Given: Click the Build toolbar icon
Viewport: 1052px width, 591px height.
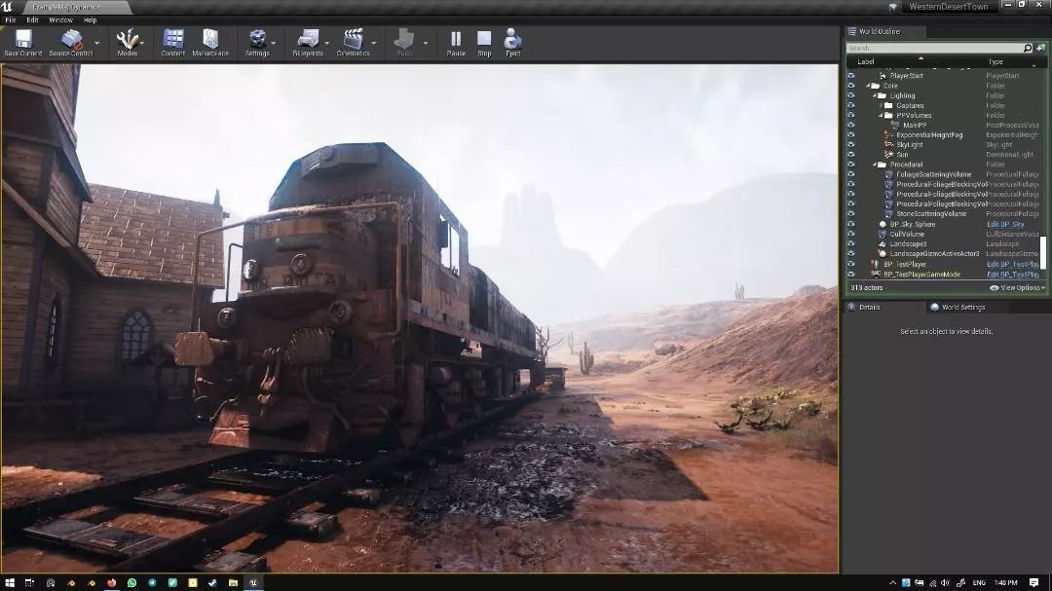Looking at the screenshot, I should (404, 38).
